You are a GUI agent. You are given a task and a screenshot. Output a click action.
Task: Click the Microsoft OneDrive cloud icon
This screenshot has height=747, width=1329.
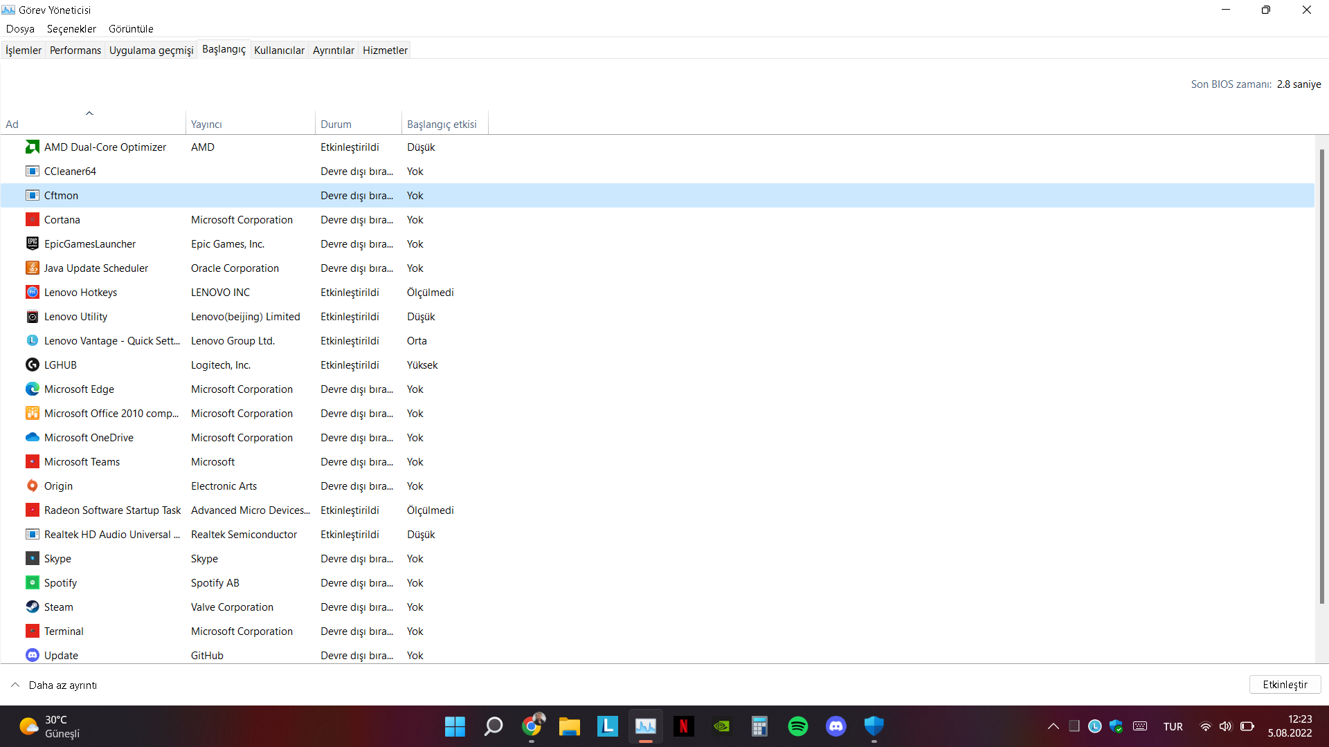[33, 437]
